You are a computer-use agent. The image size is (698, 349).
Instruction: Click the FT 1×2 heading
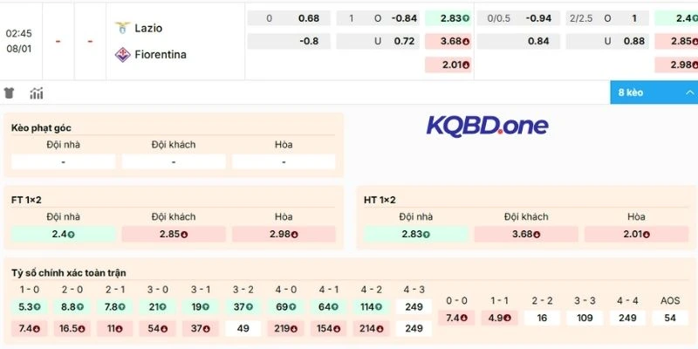(26, 201)
